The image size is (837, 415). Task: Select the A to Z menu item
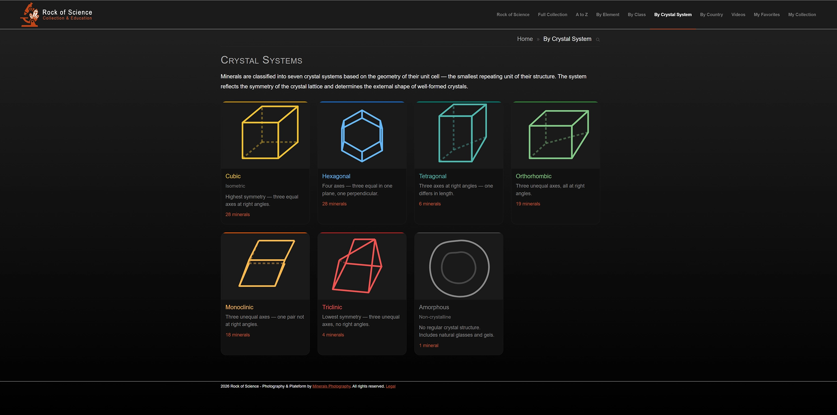click(582, 15)
